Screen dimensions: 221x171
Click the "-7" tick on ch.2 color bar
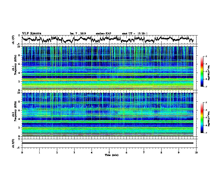pyautogui.click(x=206, y=133)
